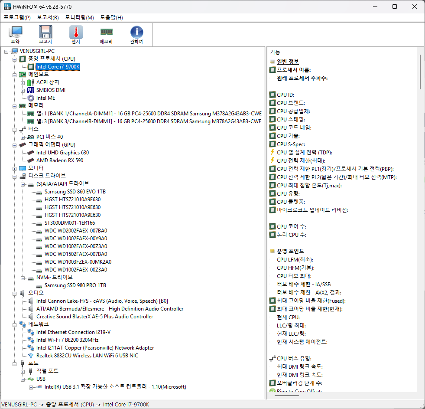Click the Intel Core i7-9700K chip icon
This screenshot has height=409, width=425.
pos(31,67)
